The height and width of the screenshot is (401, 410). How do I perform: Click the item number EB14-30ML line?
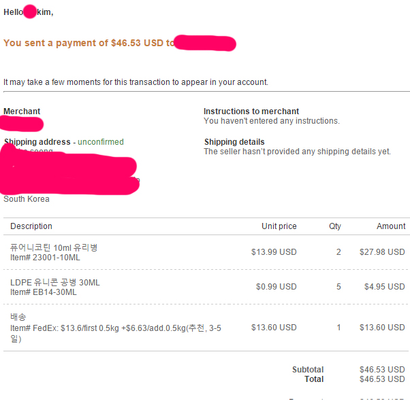(x=44, y=292)
